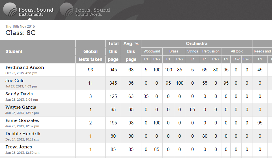Click the L1-2 sub-header under Woodwind
272x158 pixels.
(x=157, y=59)
